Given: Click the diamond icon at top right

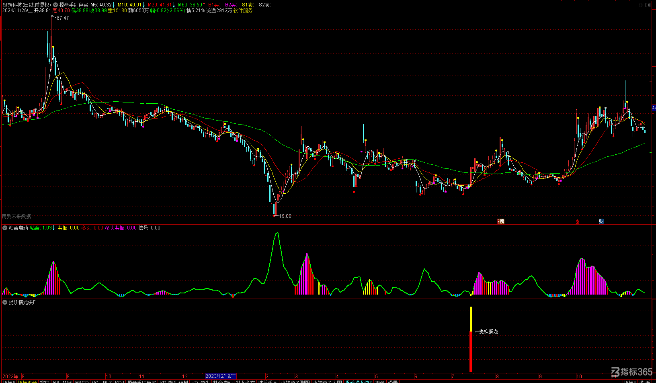Looking at the screenshot, I should coord(640,5).
